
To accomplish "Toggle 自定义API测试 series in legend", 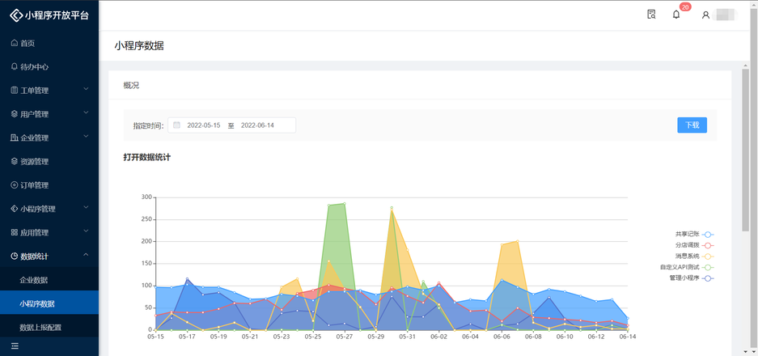I will (x=708, y=267).
